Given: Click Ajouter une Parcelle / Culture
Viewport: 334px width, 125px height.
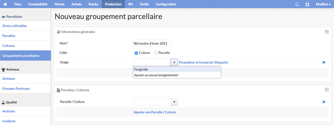Looking at the screenshot, I should tap(155, 112).
